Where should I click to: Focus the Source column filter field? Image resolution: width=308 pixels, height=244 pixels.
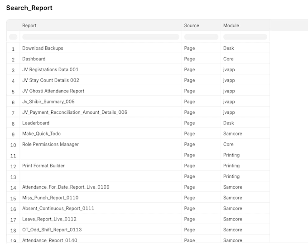201,37
